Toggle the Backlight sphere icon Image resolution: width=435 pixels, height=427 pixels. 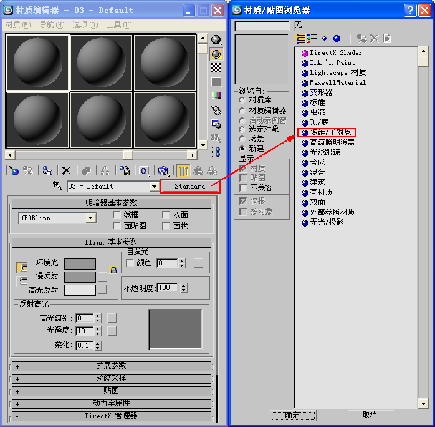pos(216,54)
